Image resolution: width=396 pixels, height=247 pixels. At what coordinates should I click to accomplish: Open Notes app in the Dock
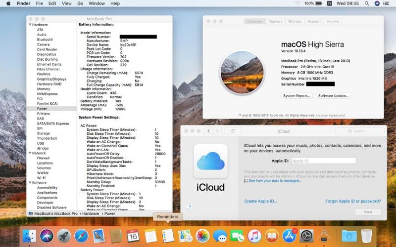[150, 236]
